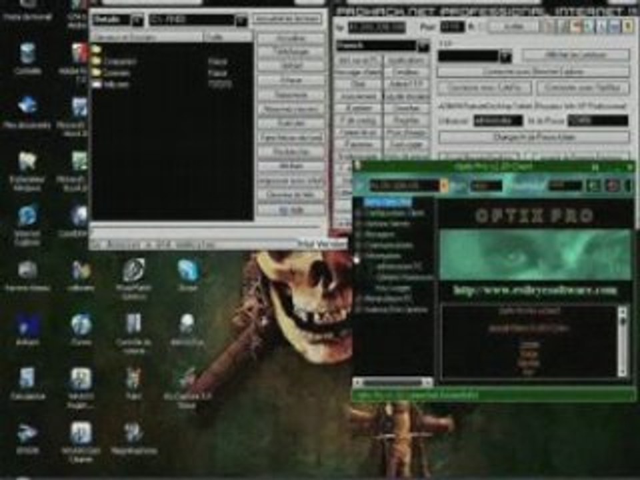Viewport: 640px width, 480px height.
Task: Select Humour/Fun Options in Optix tree
Action: 396,310
